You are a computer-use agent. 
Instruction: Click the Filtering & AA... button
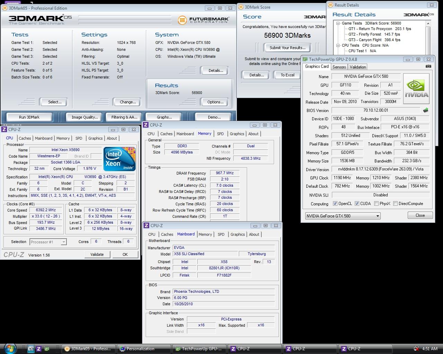(124, 117)
